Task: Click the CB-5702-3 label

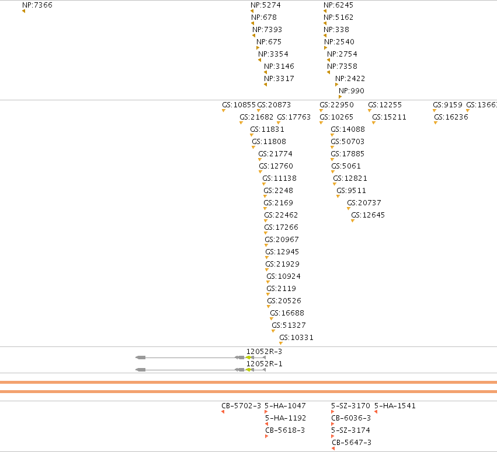Action: tap(241, 406)
